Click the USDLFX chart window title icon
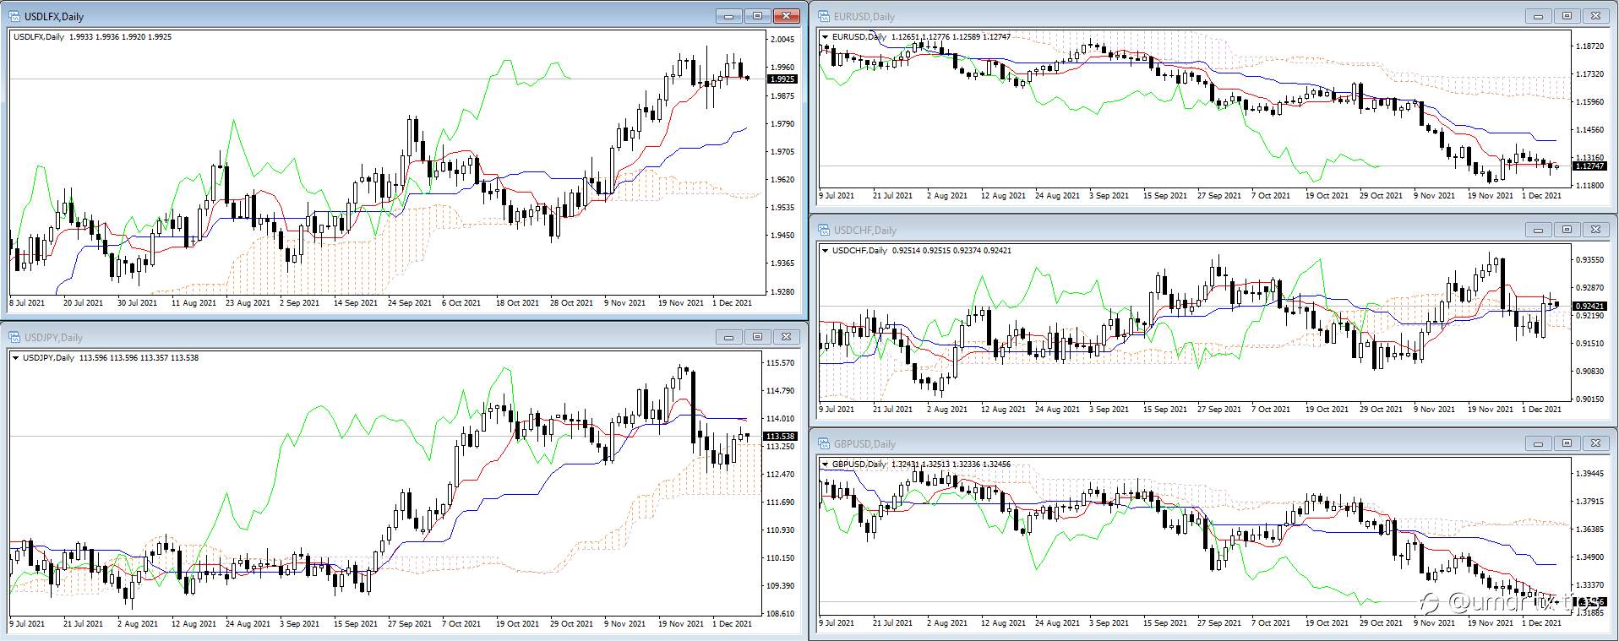Screen dimensions: 1619x641 (x=16, y=16)
